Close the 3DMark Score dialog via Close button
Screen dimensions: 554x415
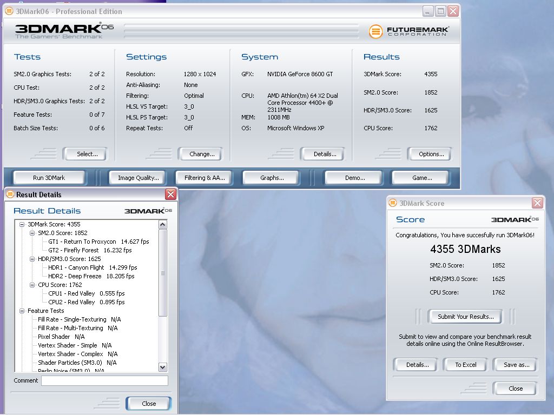point(515,389)
